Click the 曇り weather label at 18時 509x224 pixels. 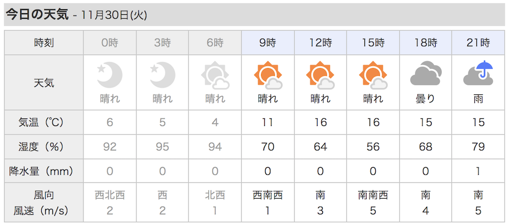(x=426, y=98)
